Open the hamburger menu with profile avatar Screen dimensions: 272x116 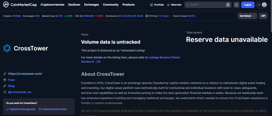click(261, 5)
